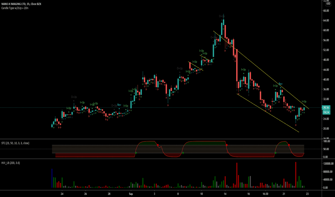This screenshot has height=197, width=335.
Task: Select the lower yellow channel trendline
Action: click(x=268, y=113)
